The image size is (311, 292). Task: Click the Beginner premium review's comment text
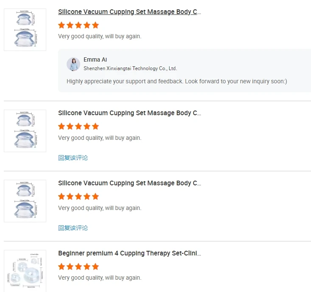click(100, 278)
